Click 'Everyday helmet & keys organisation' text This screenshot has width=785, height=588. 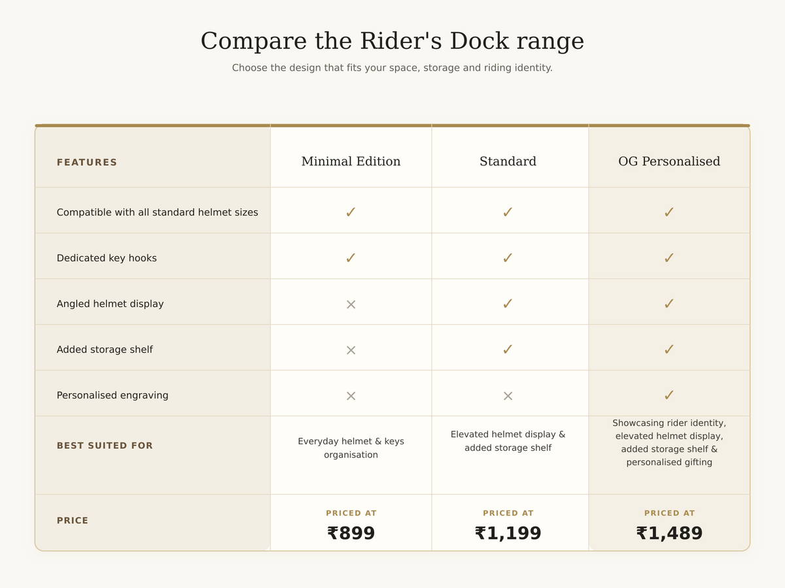point(351,448)
